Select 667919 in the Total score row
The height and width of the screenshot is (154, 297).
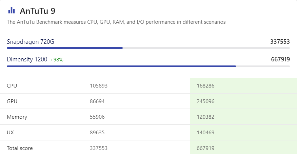[205, 148]
